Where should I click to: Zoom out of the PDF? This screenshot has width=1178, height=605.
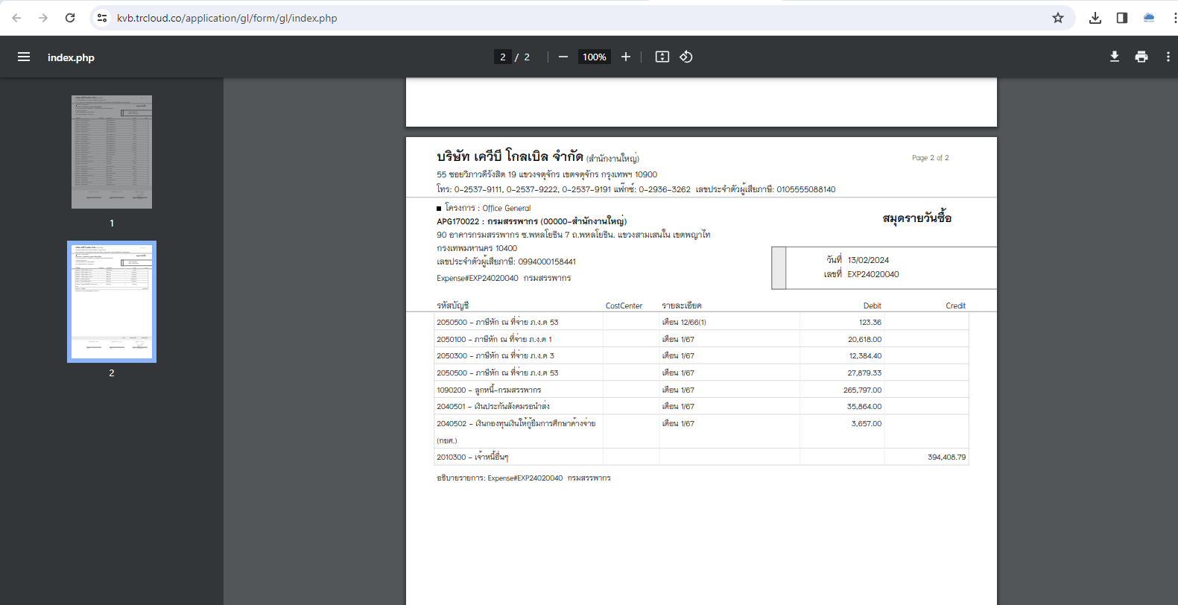tap(563, 57)
